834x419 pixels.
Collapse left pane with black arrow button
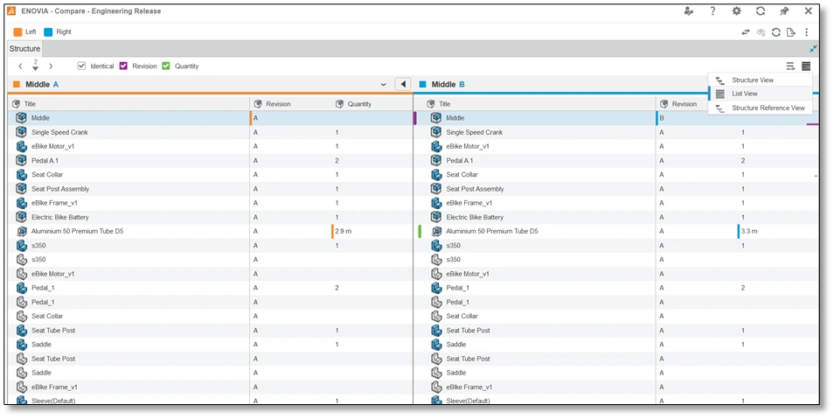(403, 84)
